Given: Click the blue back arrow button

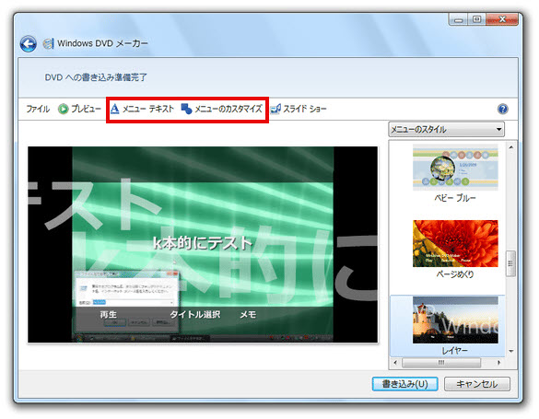Looking at the screenshot, I should 29,44.
